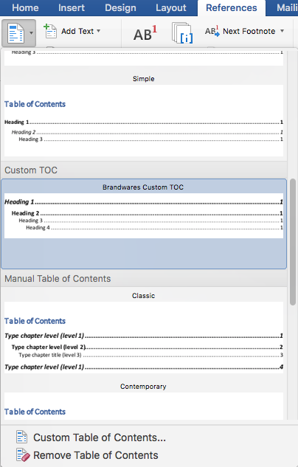Select Remove Table of Contents option

pyautogui.click(x=96, y=455)
